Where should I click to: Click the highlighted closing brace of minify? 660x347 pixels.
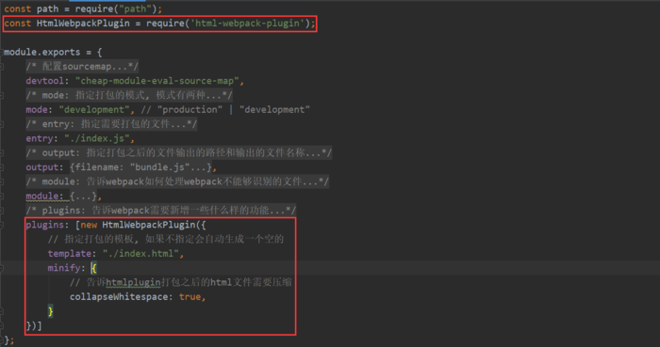click(x=51, y=311)
